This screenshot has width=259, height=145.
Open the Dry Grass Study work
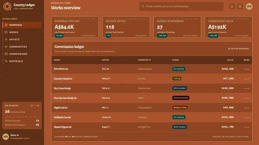(62, 88)
